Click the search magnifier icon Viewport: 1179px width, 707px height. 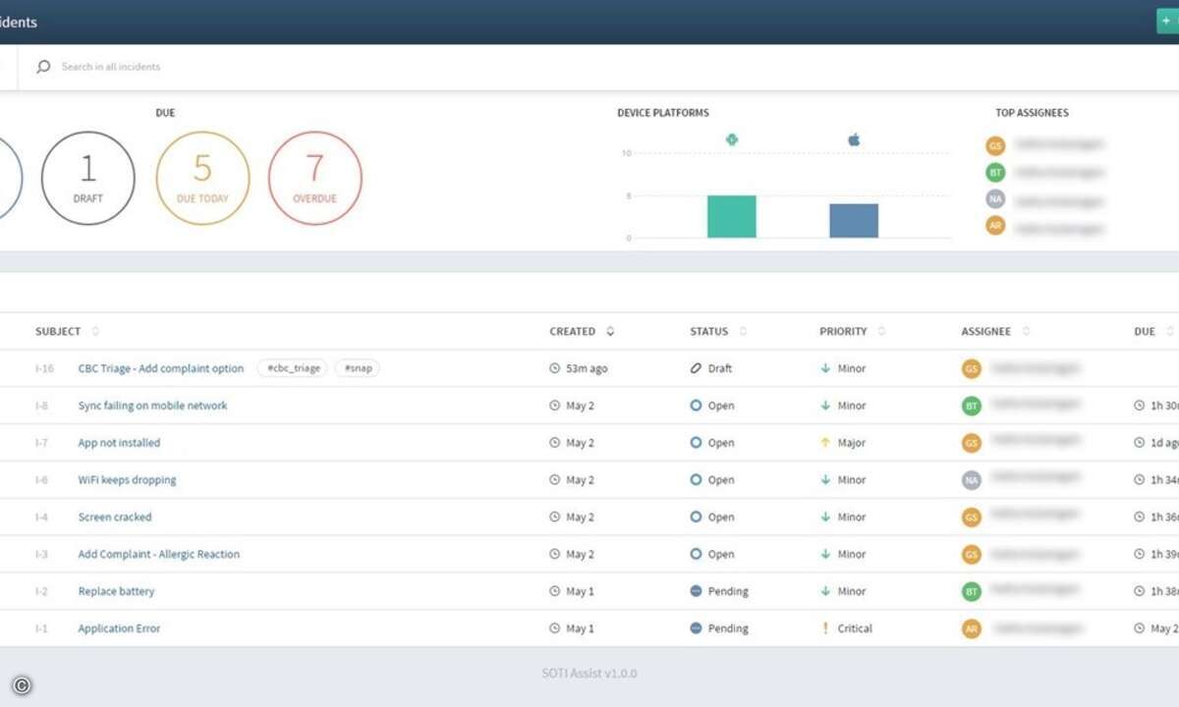click(x=43, y=67)
